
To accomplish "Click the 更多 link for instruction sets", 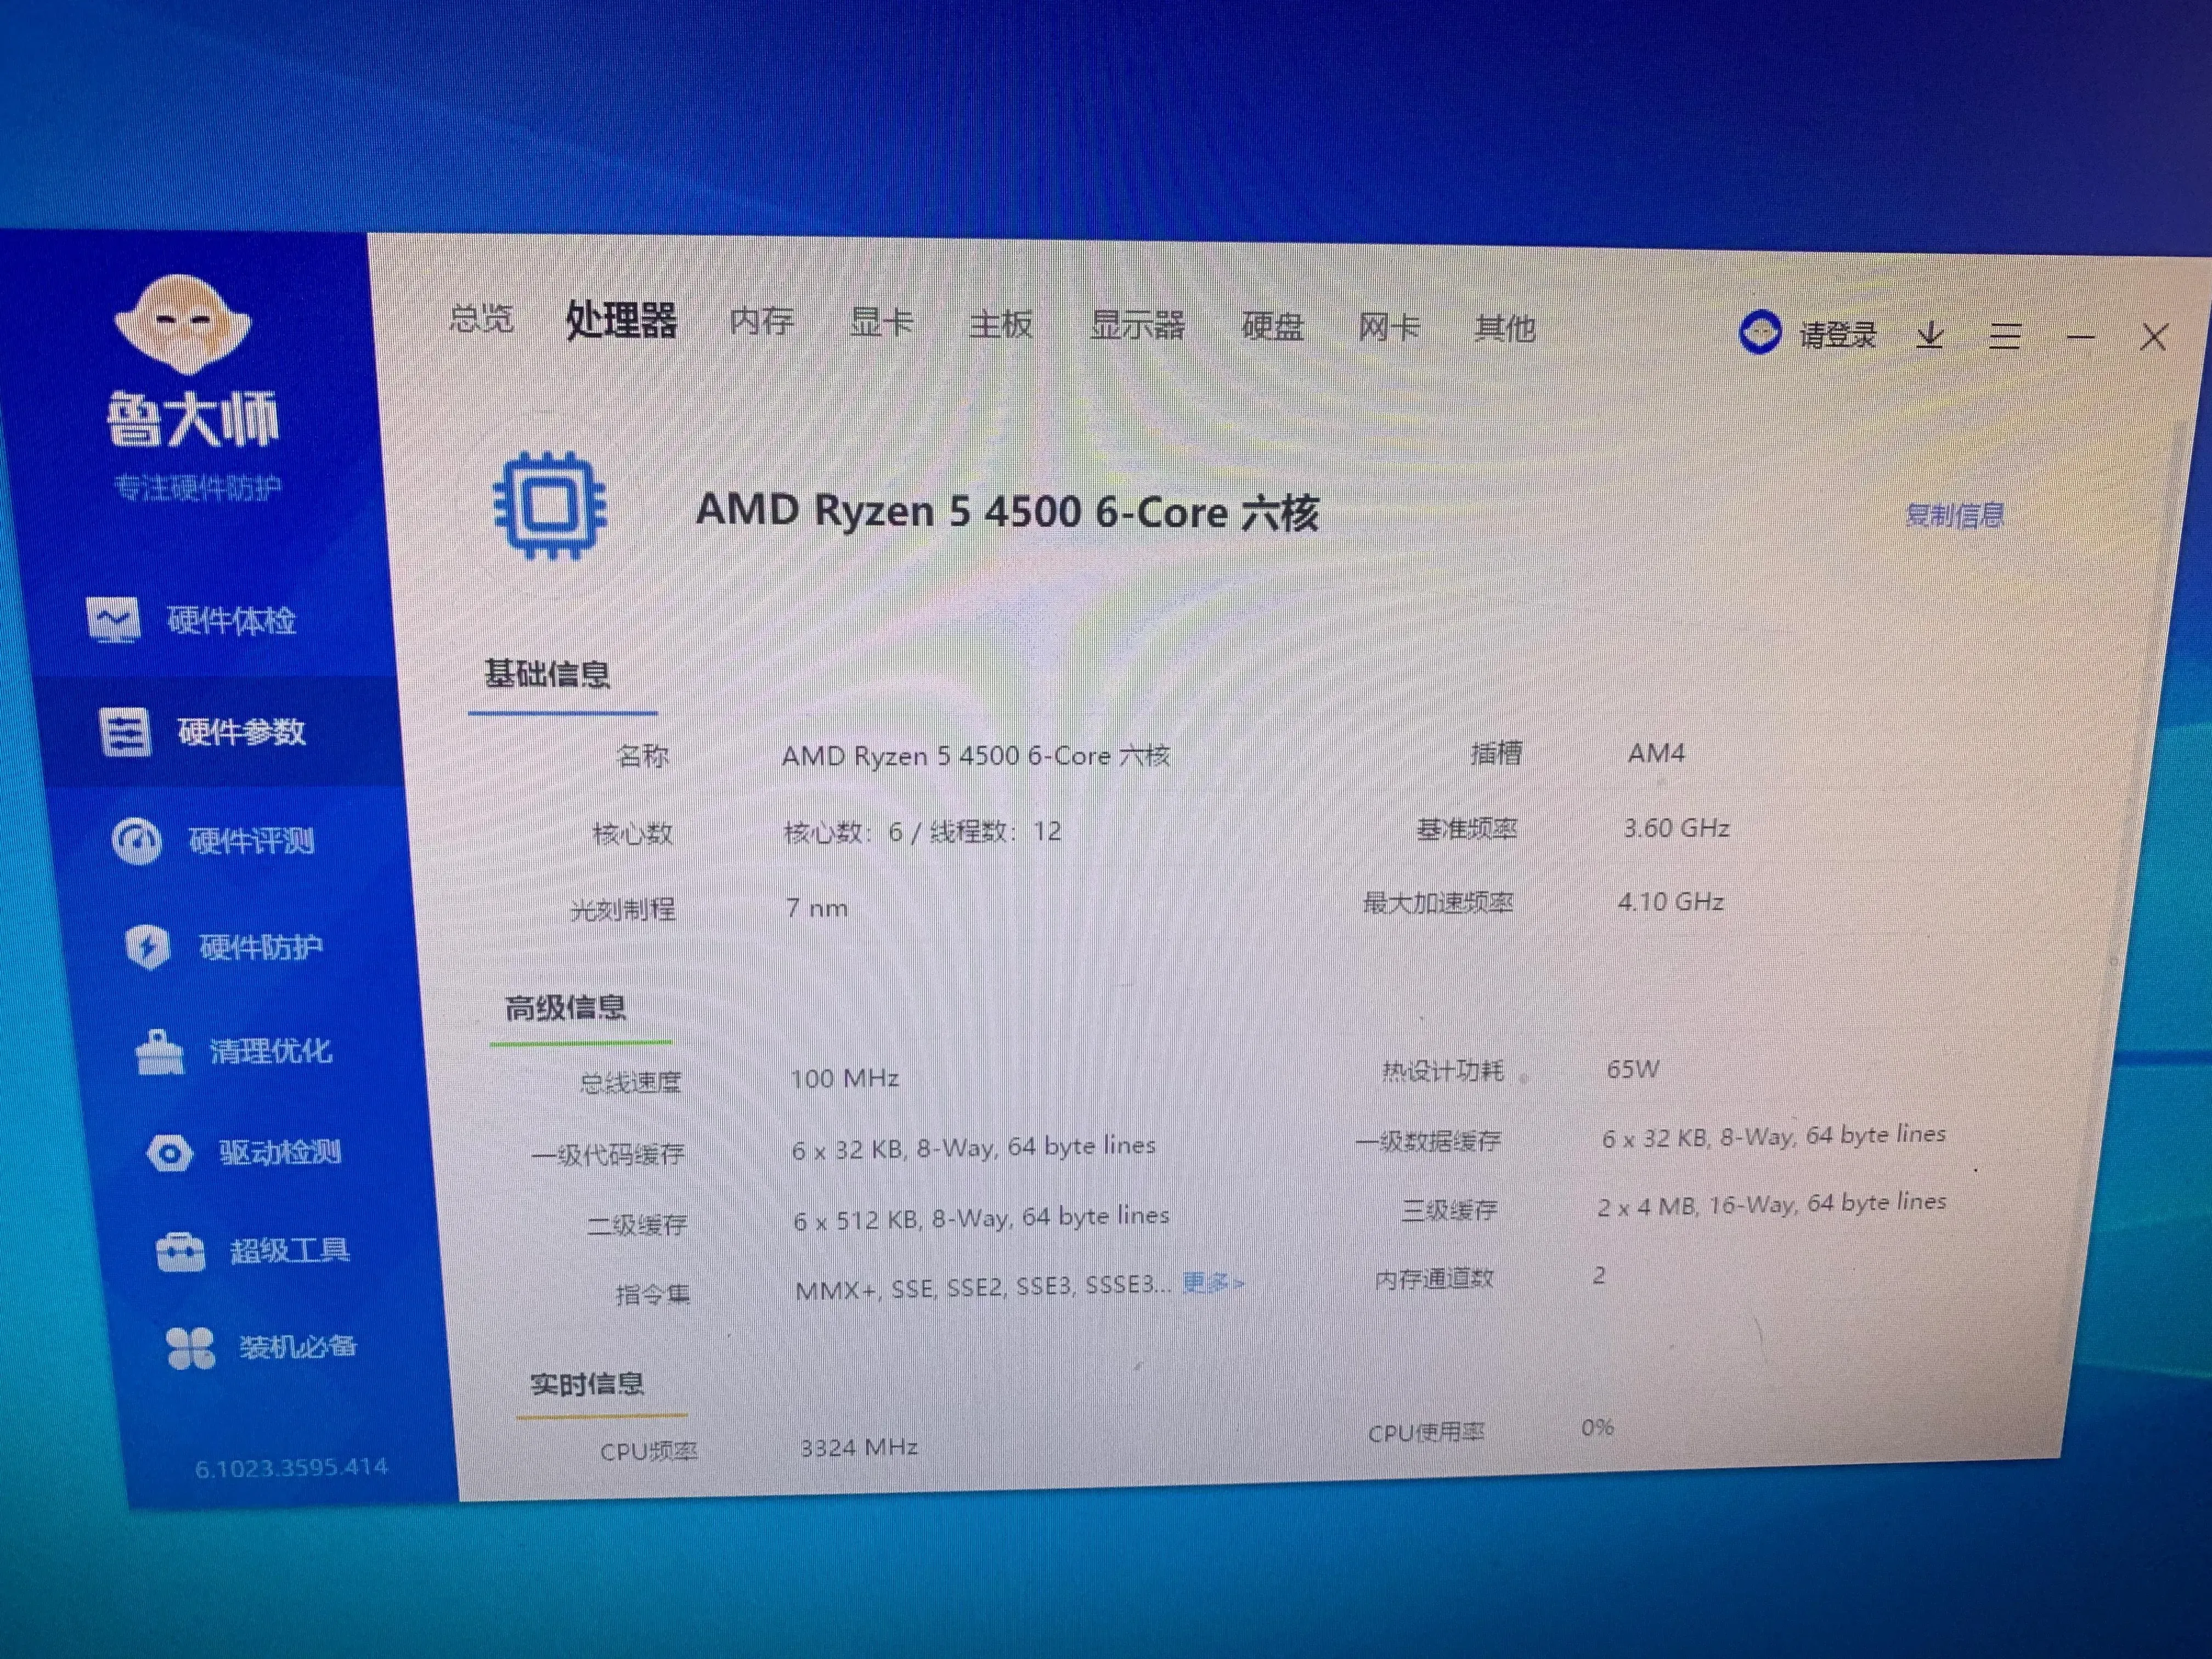I will [1213, 1282].
